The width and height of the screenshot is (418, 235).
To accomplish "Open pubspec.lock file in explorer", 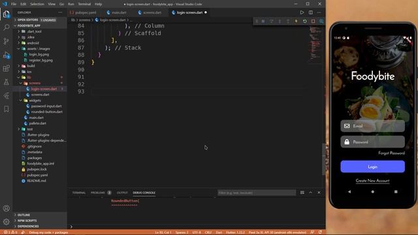I will [40, 170].
